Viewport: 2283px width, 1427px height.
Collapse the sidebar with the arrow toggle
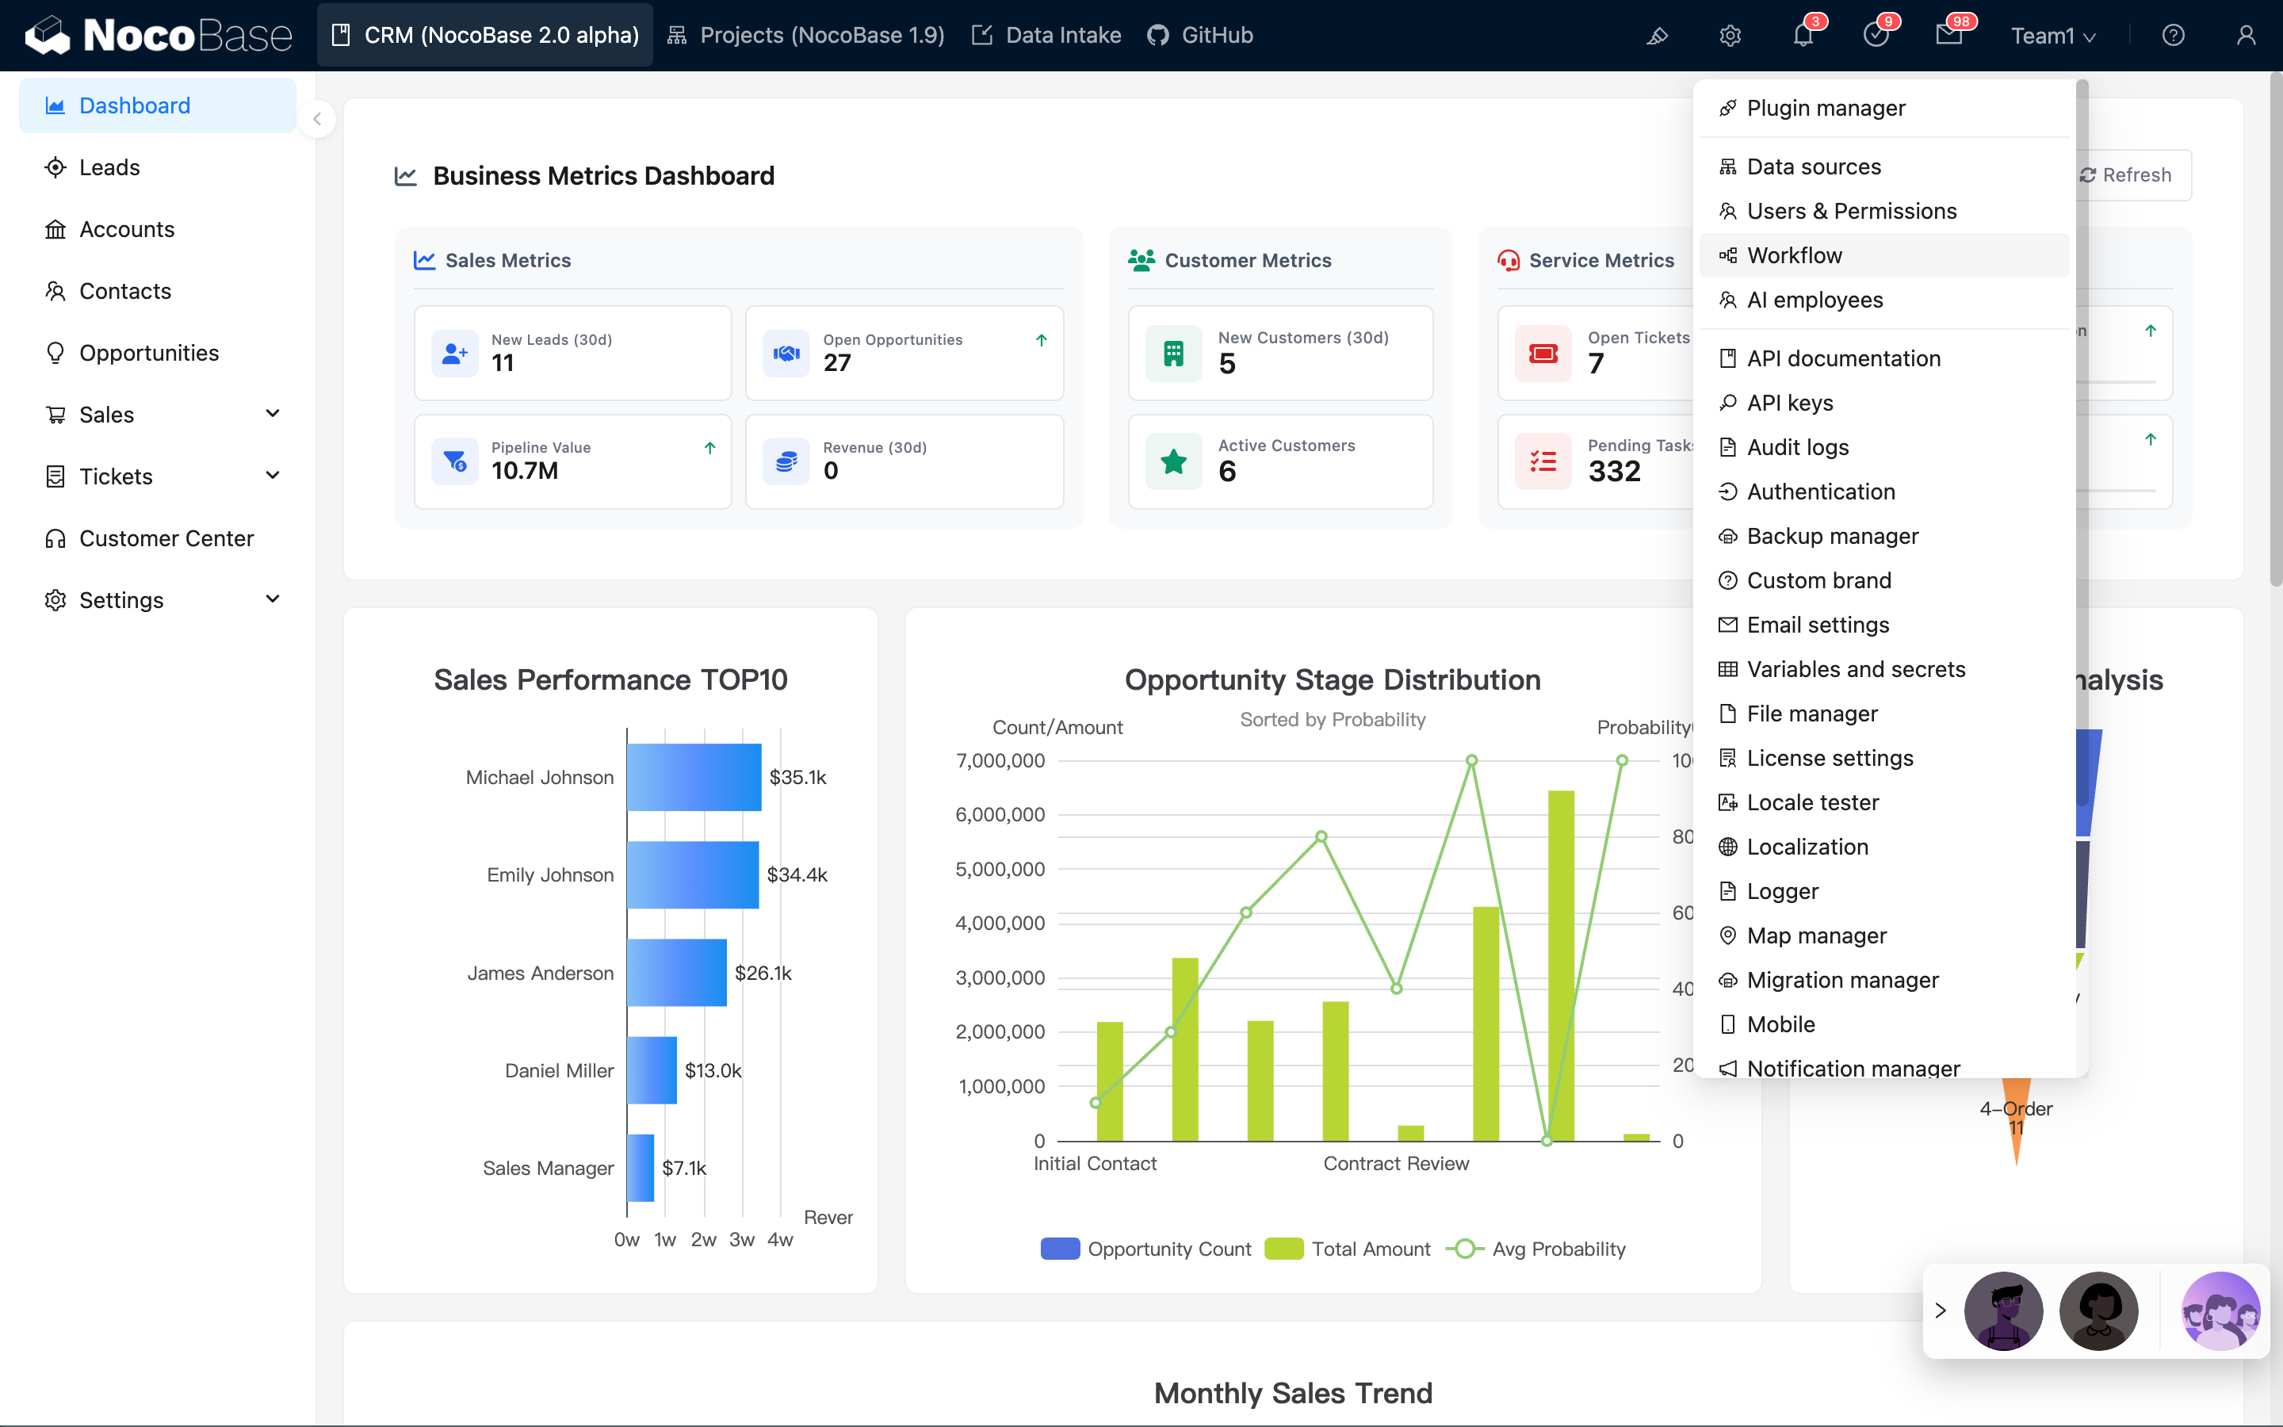click(x=317, y=119)
